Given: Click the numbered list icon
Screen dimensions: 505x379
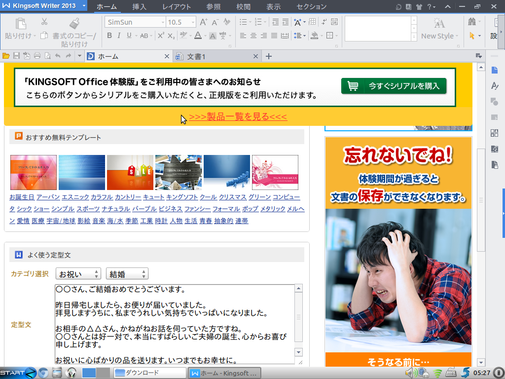Looking at the screenshot, I should pos(258,22).
